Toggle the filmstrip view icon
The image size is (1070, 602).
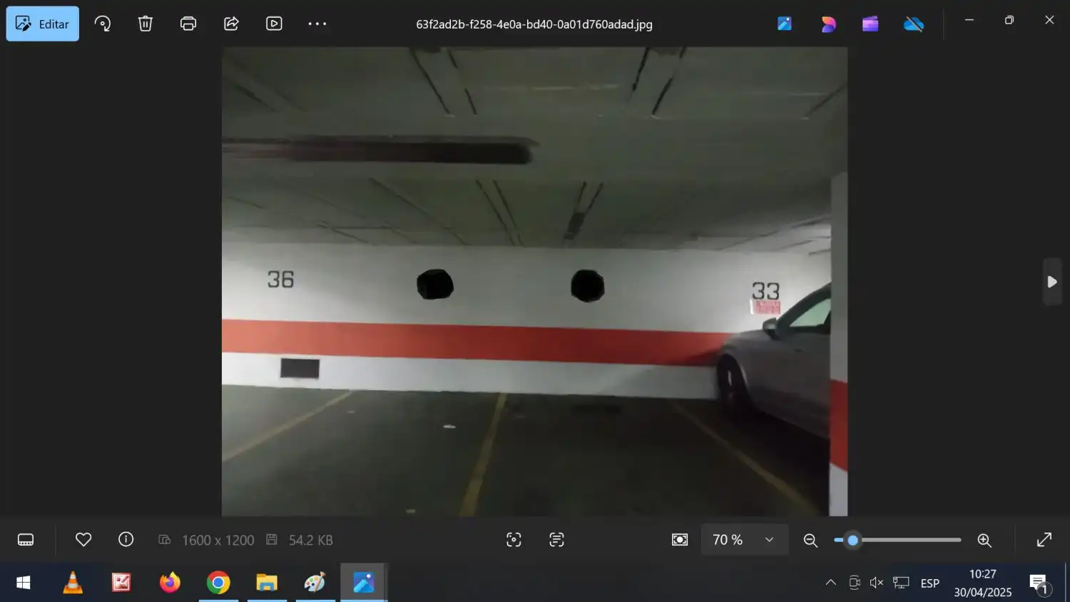(x=26, y=540)
